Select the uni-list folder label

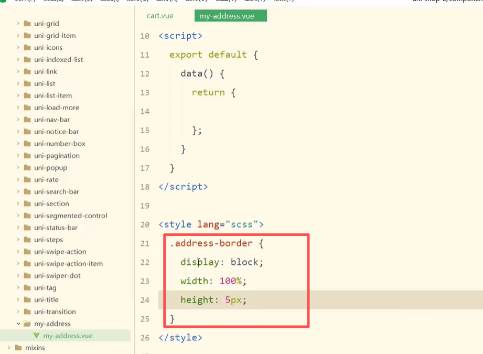pyautogui.click(x=45, y=83)
